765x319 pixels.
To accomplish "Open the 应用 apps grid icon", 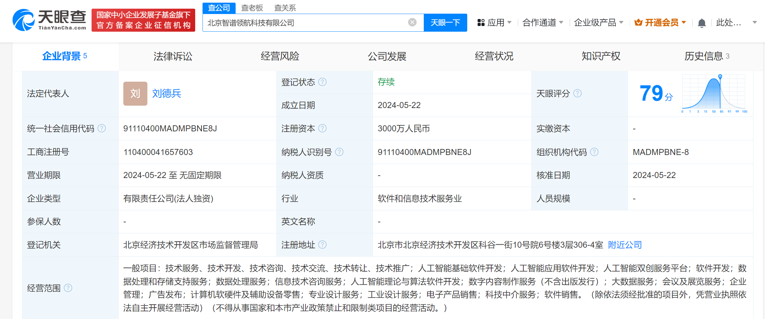I will [481, 22].
